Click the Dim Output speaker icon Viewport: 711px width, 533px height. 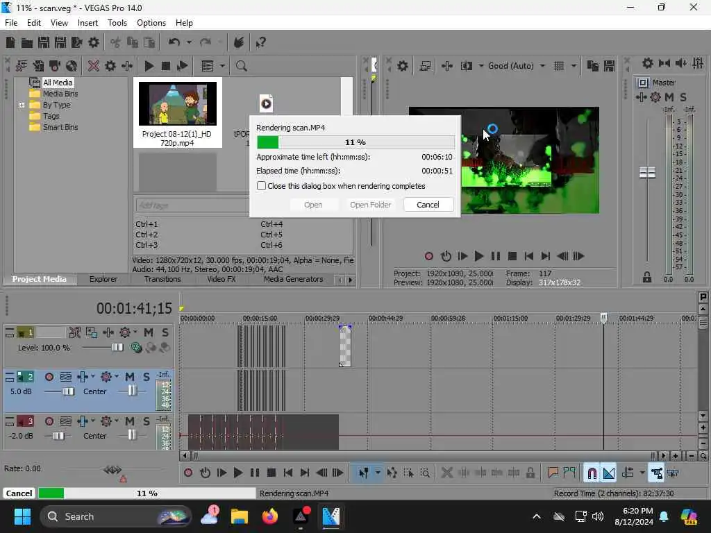tap(681, 63)
